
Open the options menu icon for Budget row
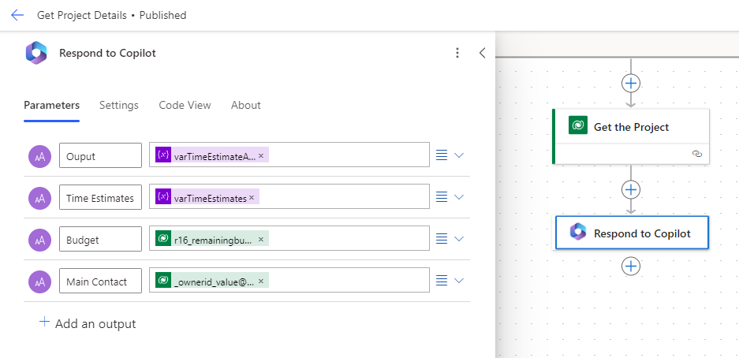tap(442, 238)
